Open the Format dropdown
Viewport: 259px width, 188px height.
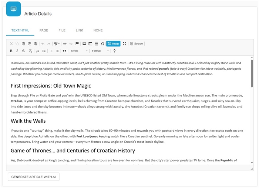click(100, 51)
